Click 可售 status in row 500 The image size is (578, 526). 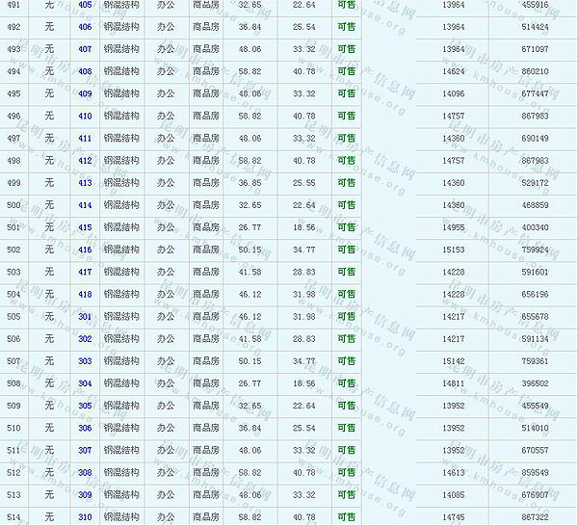point(347,205)
